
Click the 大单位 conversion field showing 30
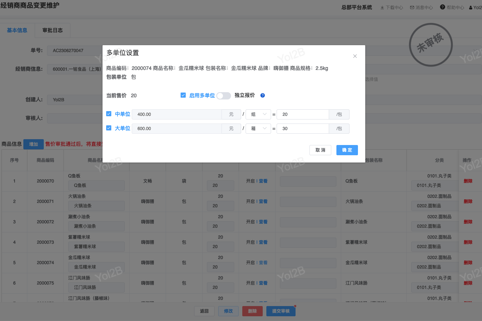[303, 129]
